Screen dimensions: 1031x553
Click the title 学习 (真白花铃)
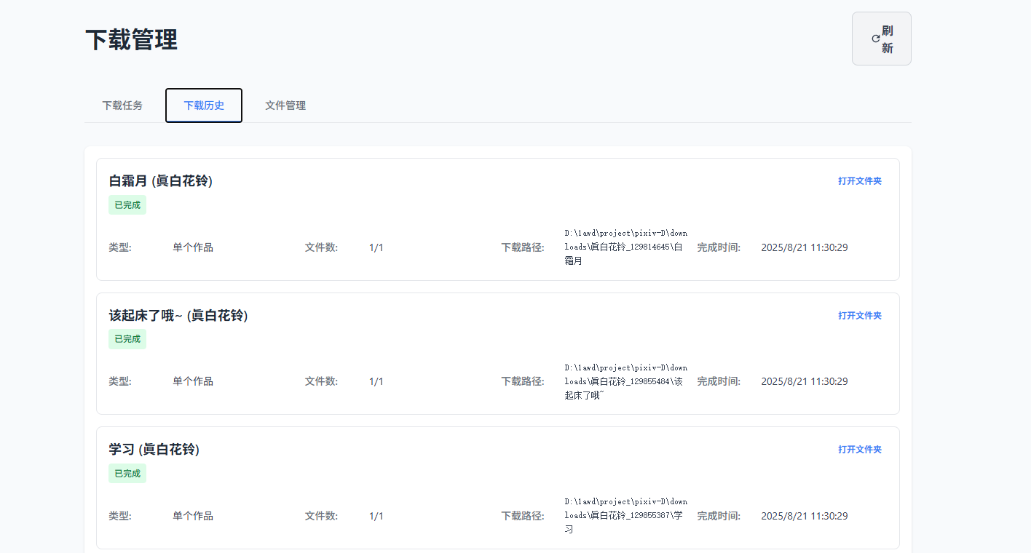pos(154,450)
